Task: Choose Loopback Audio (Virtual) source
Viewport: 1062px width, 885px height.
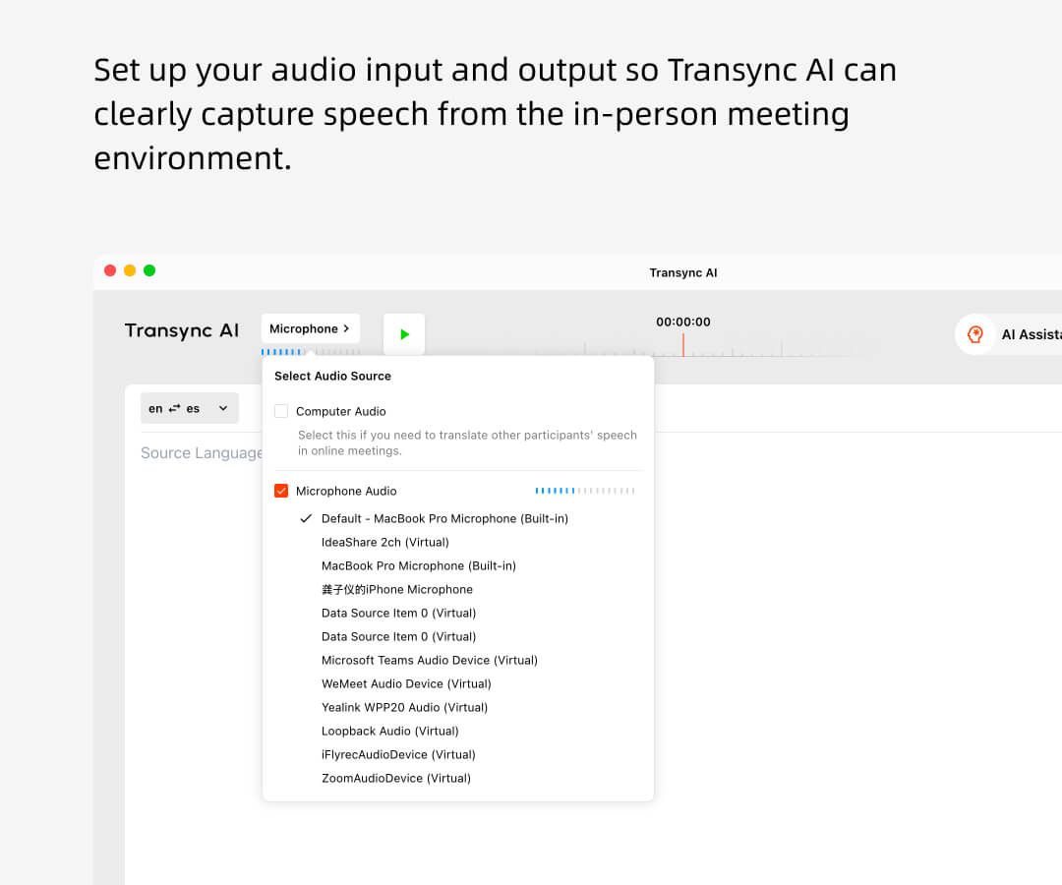Action: click(x=391, y=731)
